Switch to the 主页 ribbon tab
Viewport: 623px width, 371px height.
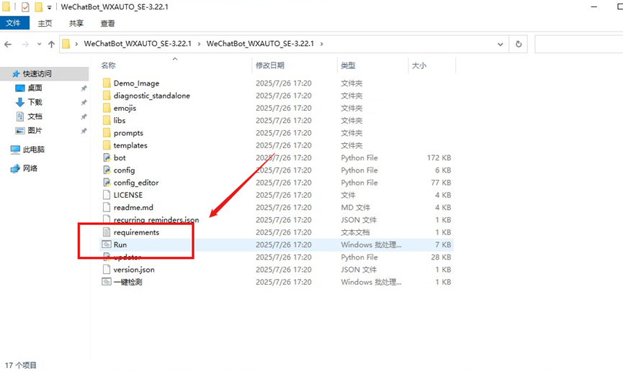coord(45,24)
